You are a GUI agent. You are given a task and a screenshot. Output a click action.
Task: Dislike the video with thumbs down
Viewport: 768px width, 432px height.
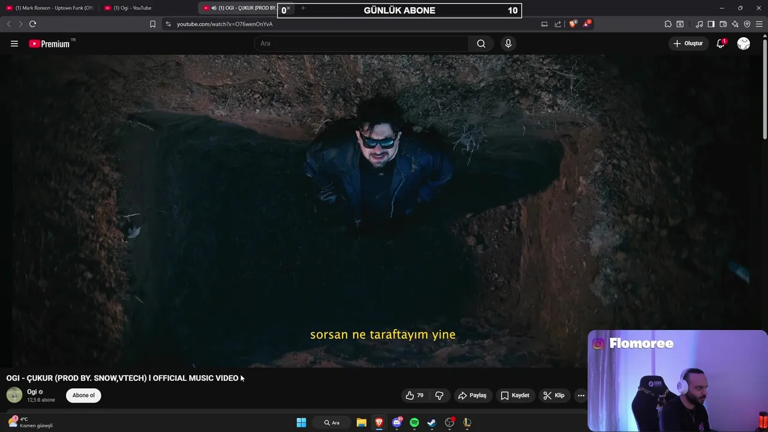point(439,395)
